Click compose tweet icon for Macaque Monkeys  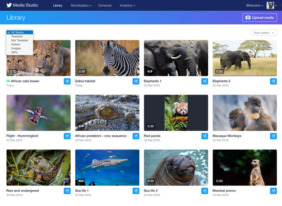tap(273, 136)
